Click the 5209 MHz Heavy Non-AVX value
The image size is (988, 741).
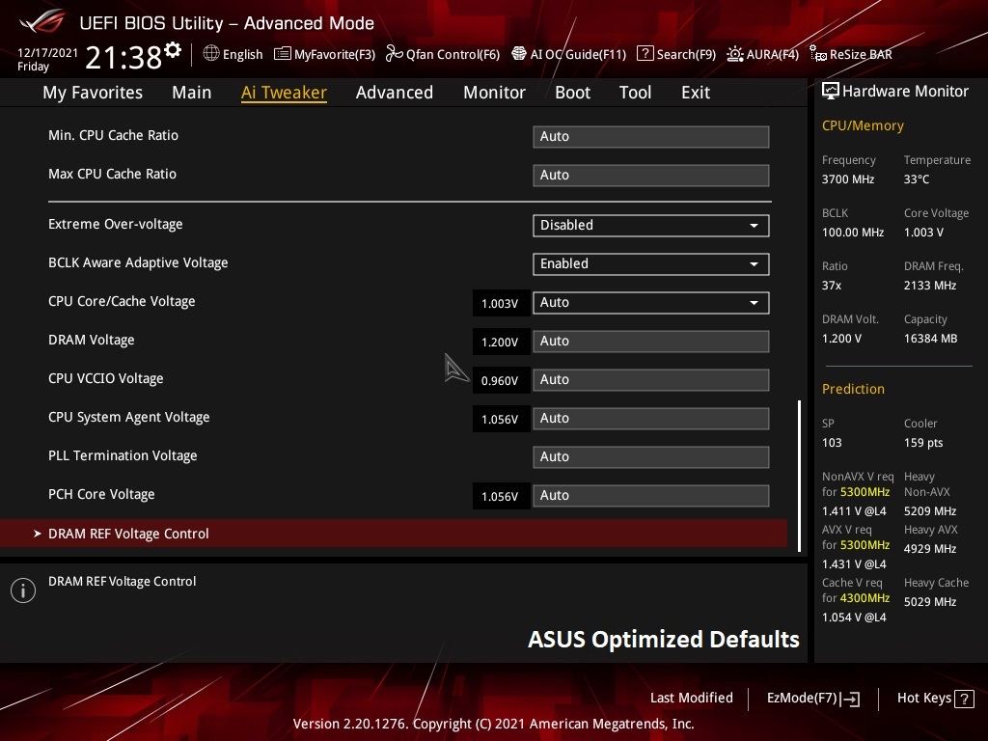coord(930,511)
